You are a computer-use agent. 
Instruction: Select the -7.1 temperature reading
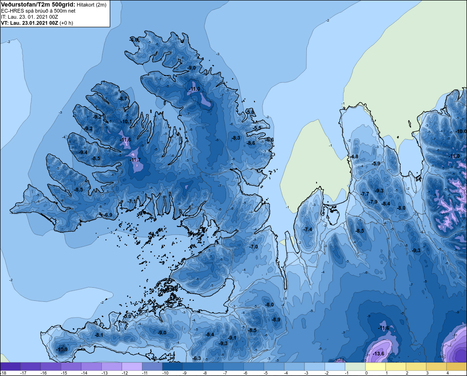tap(132, 201)
